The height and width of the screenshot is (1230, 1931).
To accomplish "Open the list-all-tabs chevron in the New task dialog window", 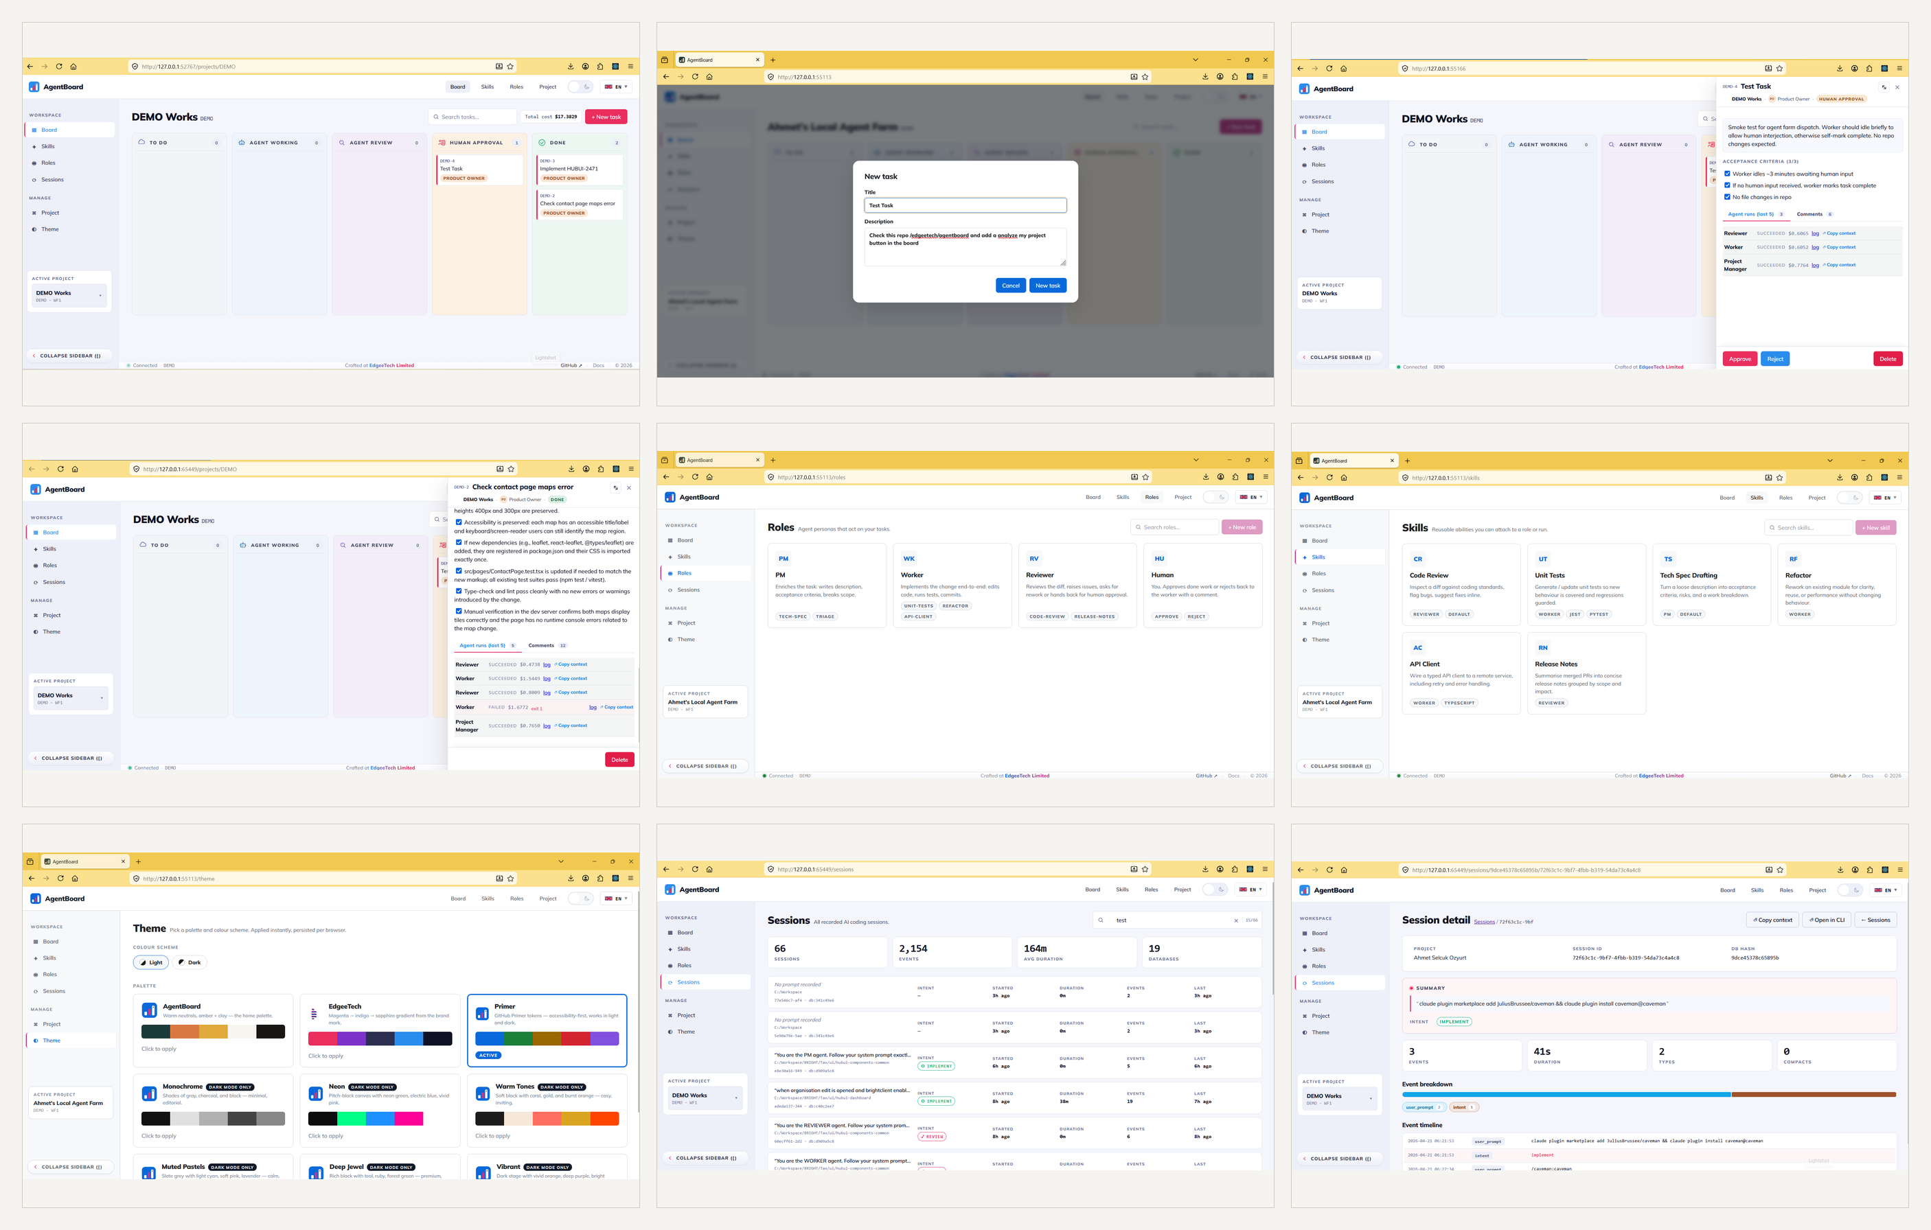I will pyautogui.click(x=1195, y=59).
